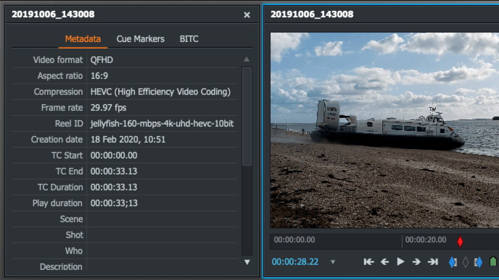Click the hollow clear-marks diamond icon
Image resolution: width=499 pixels, height=280 pixels.
466,262
